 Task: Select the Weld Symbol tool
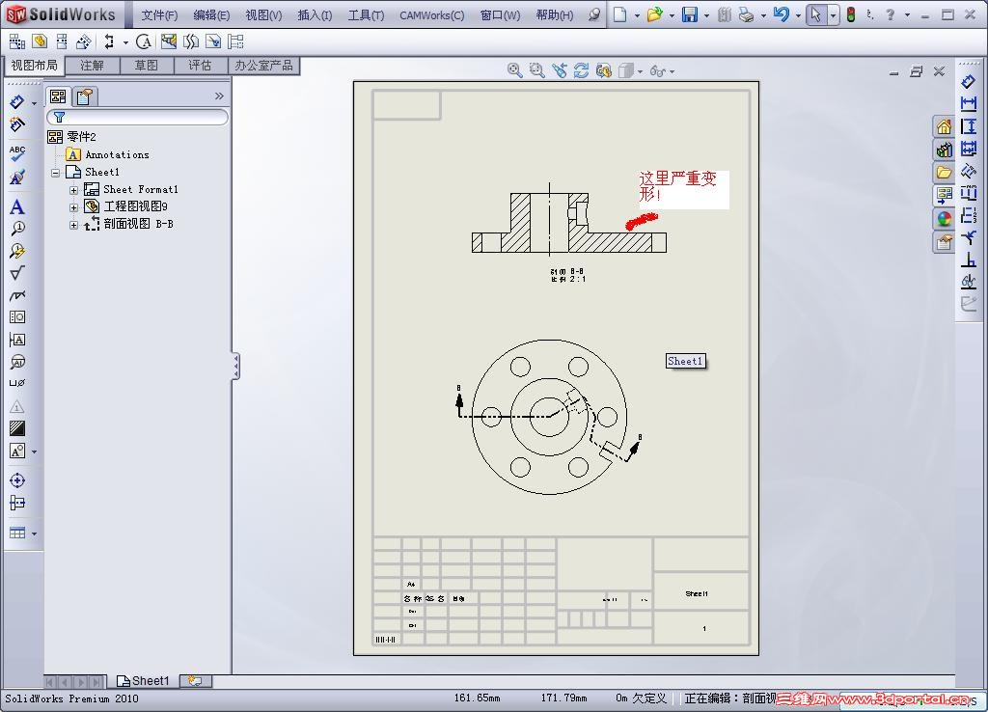[17, 295]
